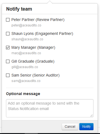Viewport: 100px width, 134px height.
Task: Click peter@aceaudits.co email text
Action: [26, 25]
